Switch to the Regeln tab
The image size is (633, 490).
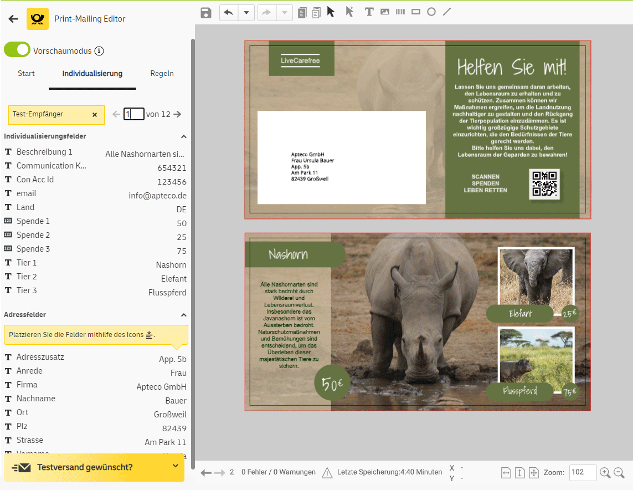click(x=162, y=74)
